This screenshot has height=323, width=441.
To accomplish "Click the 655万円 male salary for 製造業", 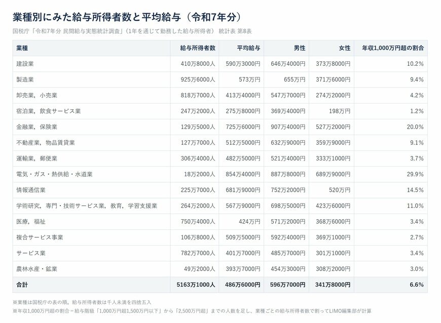I will tap(295, 79).
